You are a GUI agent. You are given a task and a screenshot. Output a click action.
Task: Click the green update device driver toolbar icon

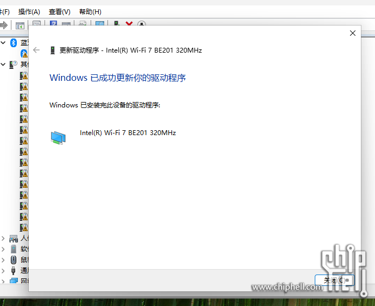tap(117, 23)
